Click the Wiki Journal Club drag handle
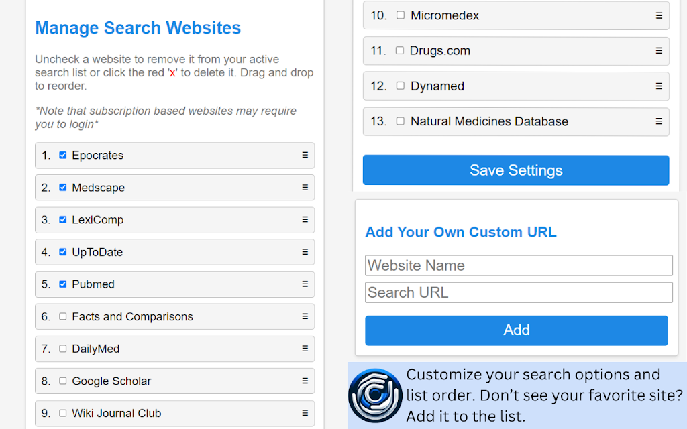687x429 pixels. 305,413
